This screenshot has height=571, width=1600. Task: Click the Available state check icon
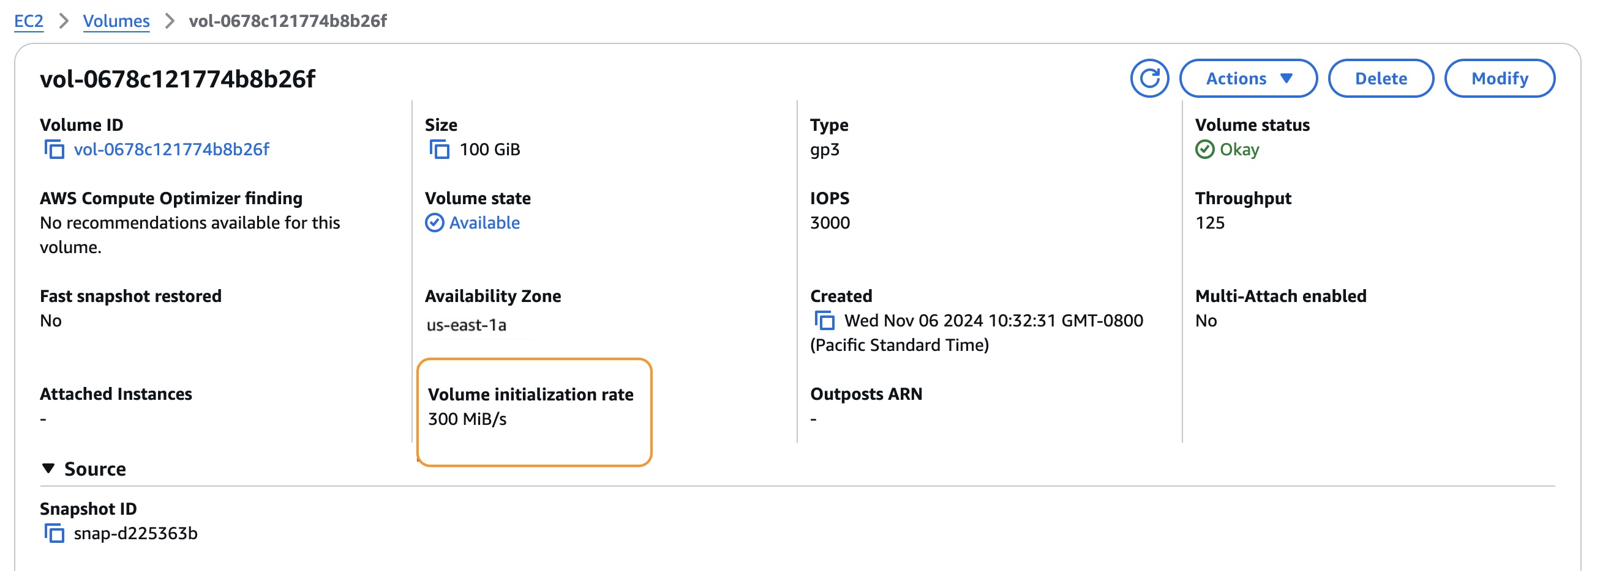434,223
